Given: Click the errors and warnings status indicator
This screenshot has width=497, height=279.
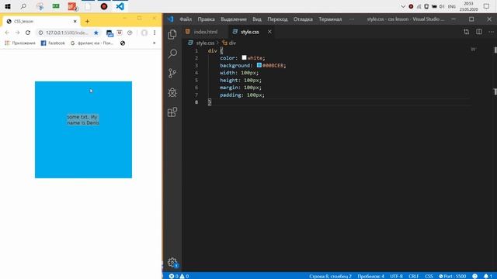Looking at the screenshot, I should point(179,276).
